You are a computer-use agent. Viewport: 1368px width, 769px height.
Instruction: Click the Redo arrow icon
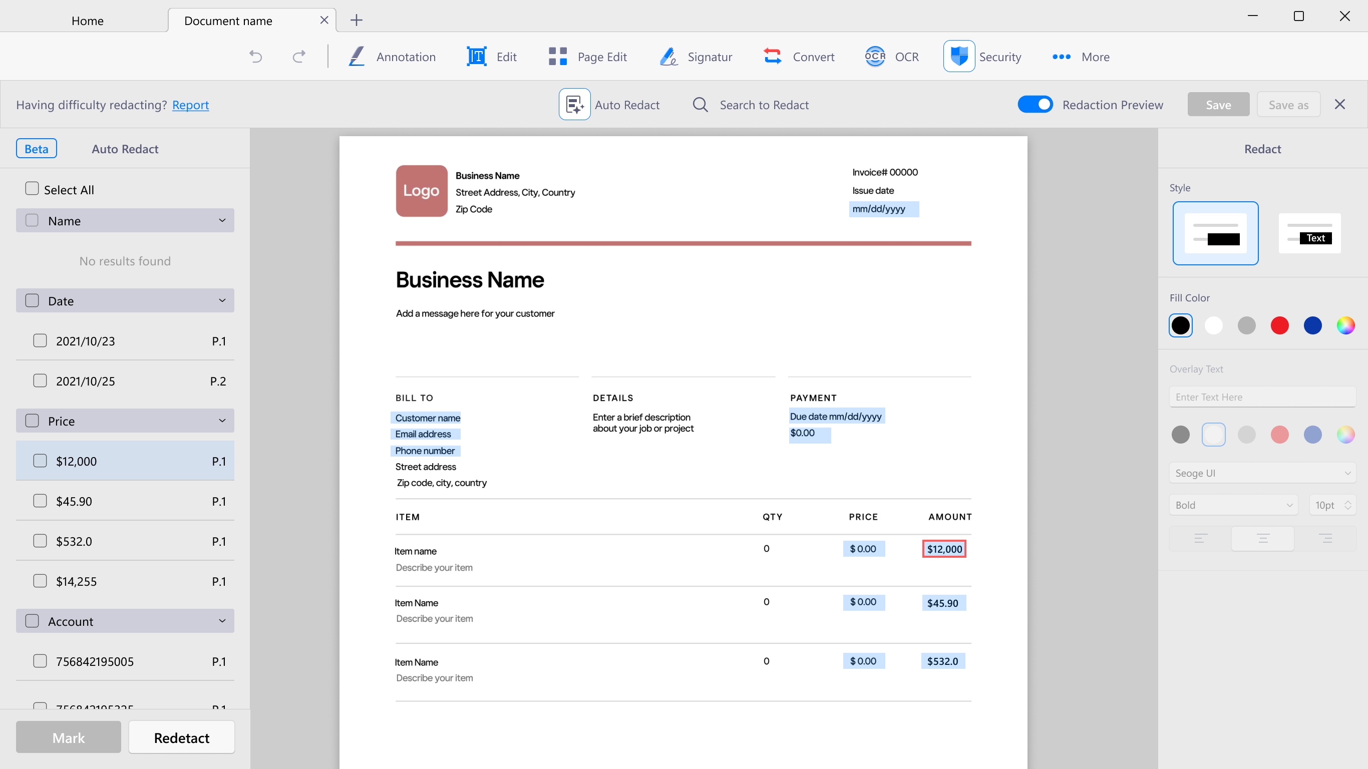coord(299,56)
